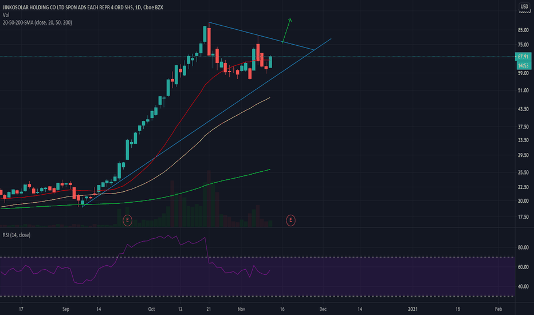Click the current price label 67.91

523,57
